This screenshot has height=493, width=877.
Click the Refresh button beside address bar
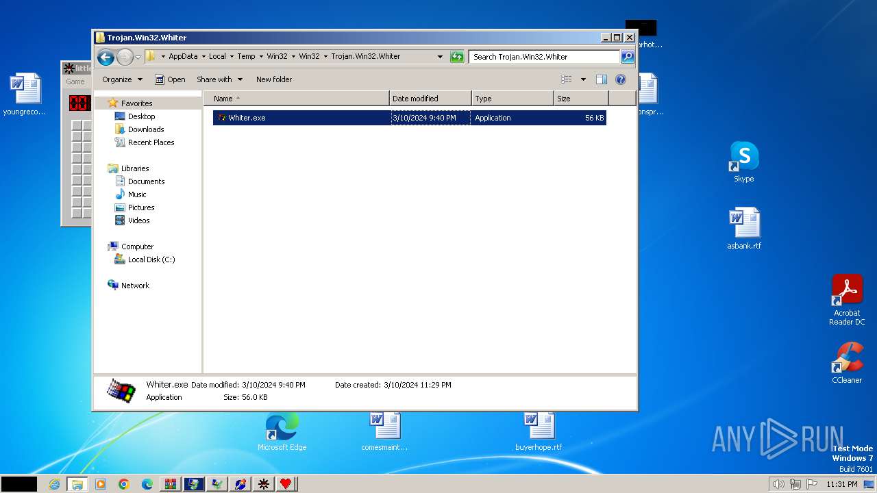pos(457,57)
